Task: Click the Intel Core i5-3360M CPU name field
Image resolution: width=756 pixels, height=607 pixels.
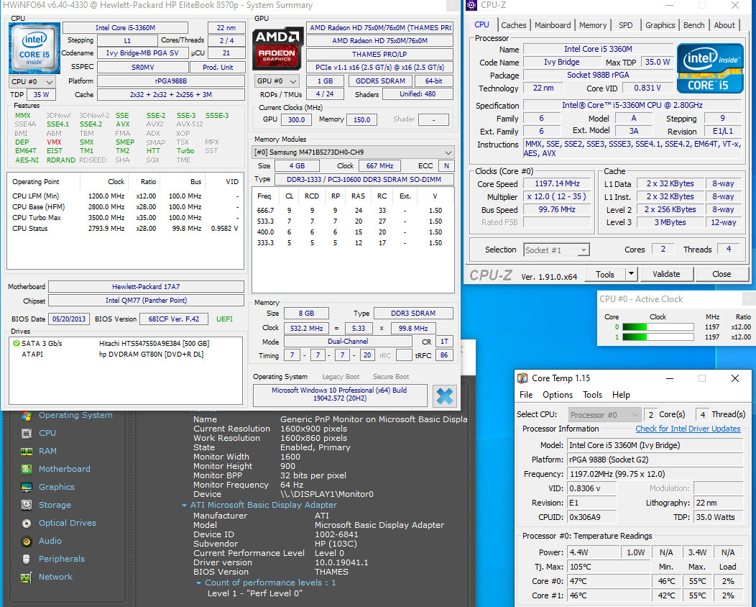Action: 125,27
